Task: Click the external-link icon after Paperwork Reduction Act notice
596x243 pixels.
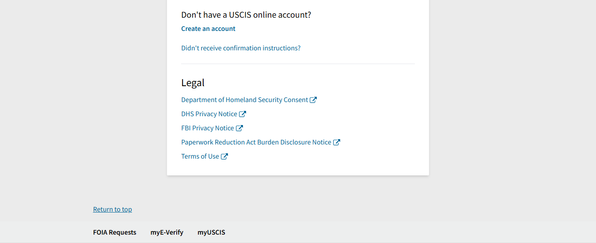Action: coord(337,142)
